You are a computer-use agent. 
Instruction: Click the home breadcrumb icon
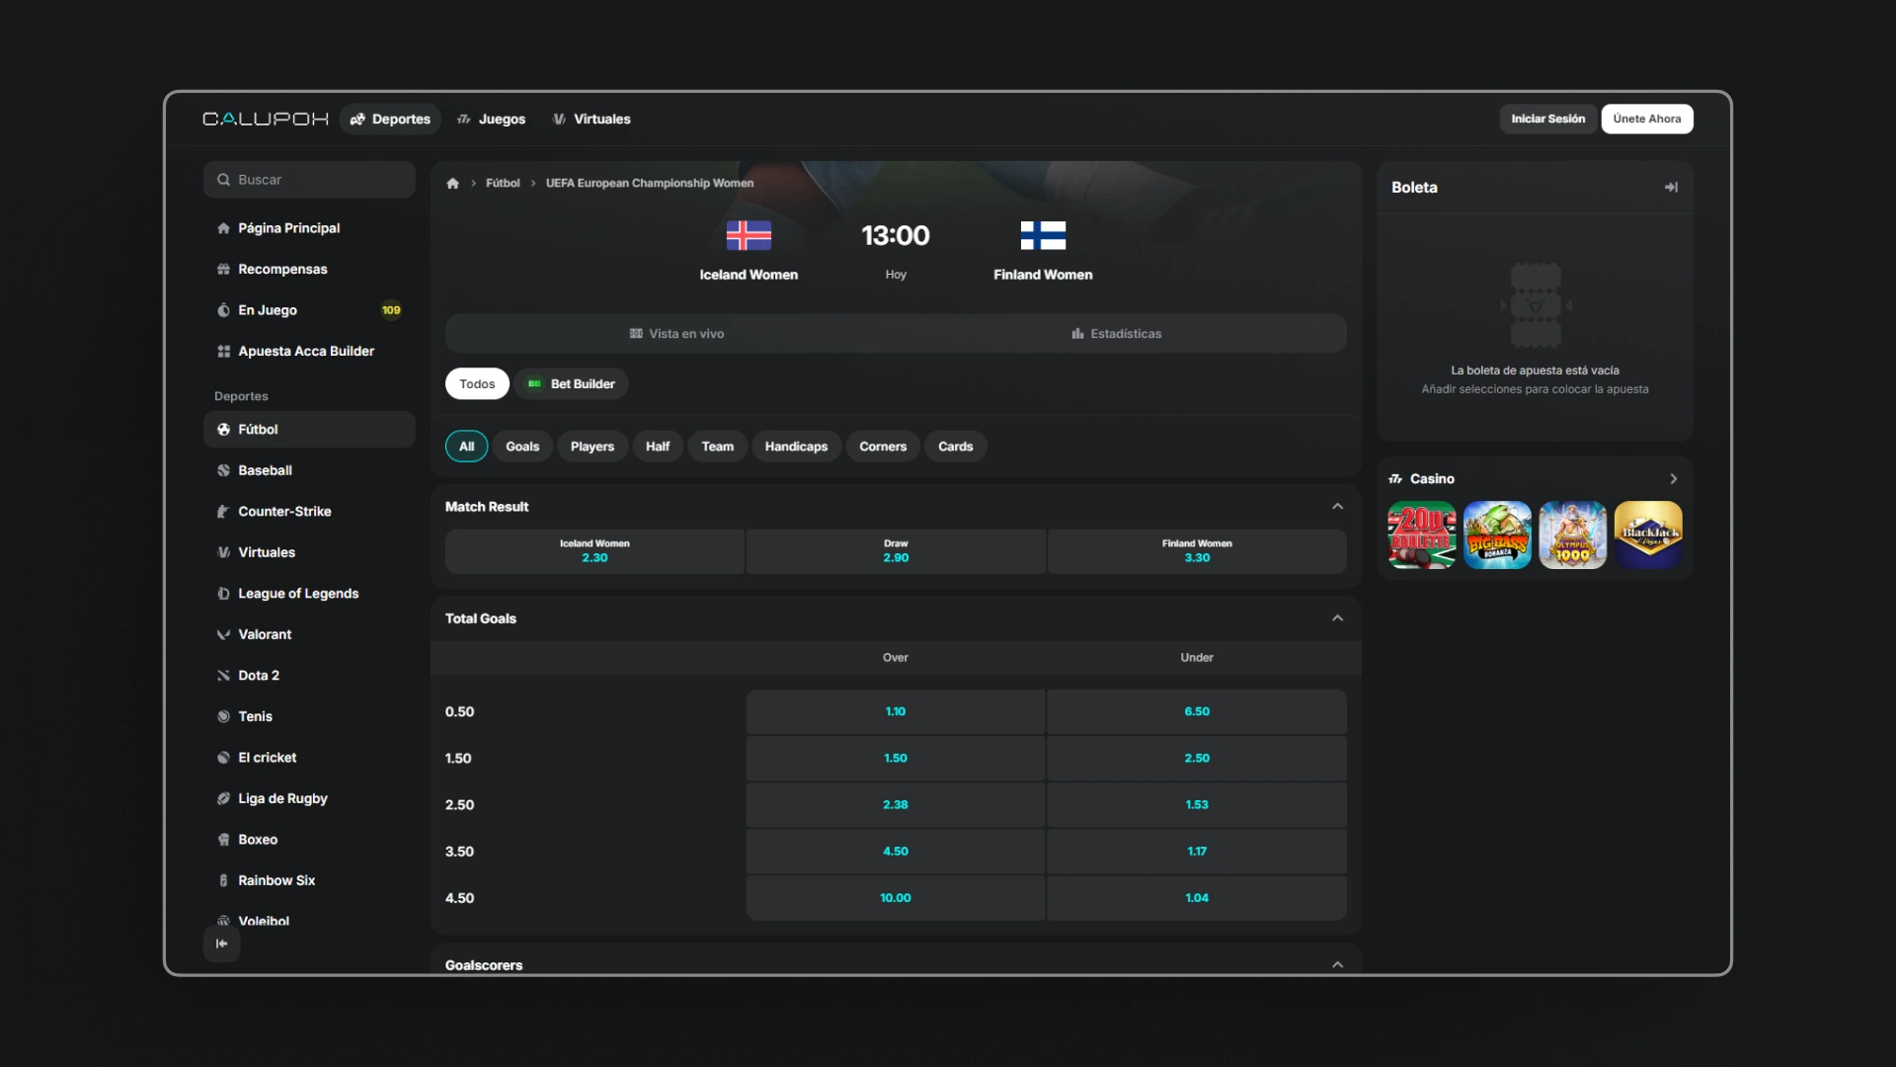(x=452, y=183)
